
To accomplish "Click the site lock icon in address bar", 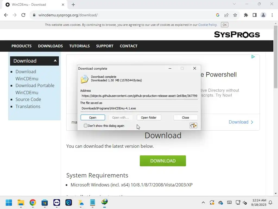I will pyautogui.click(x=34, y=15).
